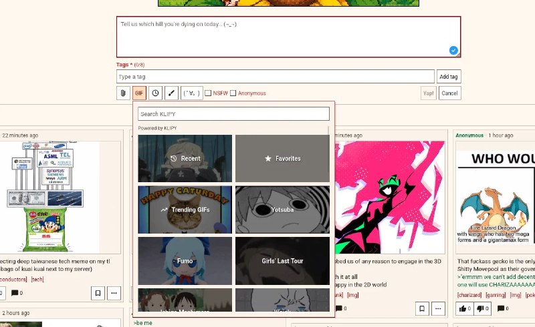
Task: Open more options on pink 2D world post
Action: 438,308
